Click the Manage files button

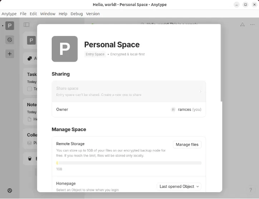[x=187, y=144]
